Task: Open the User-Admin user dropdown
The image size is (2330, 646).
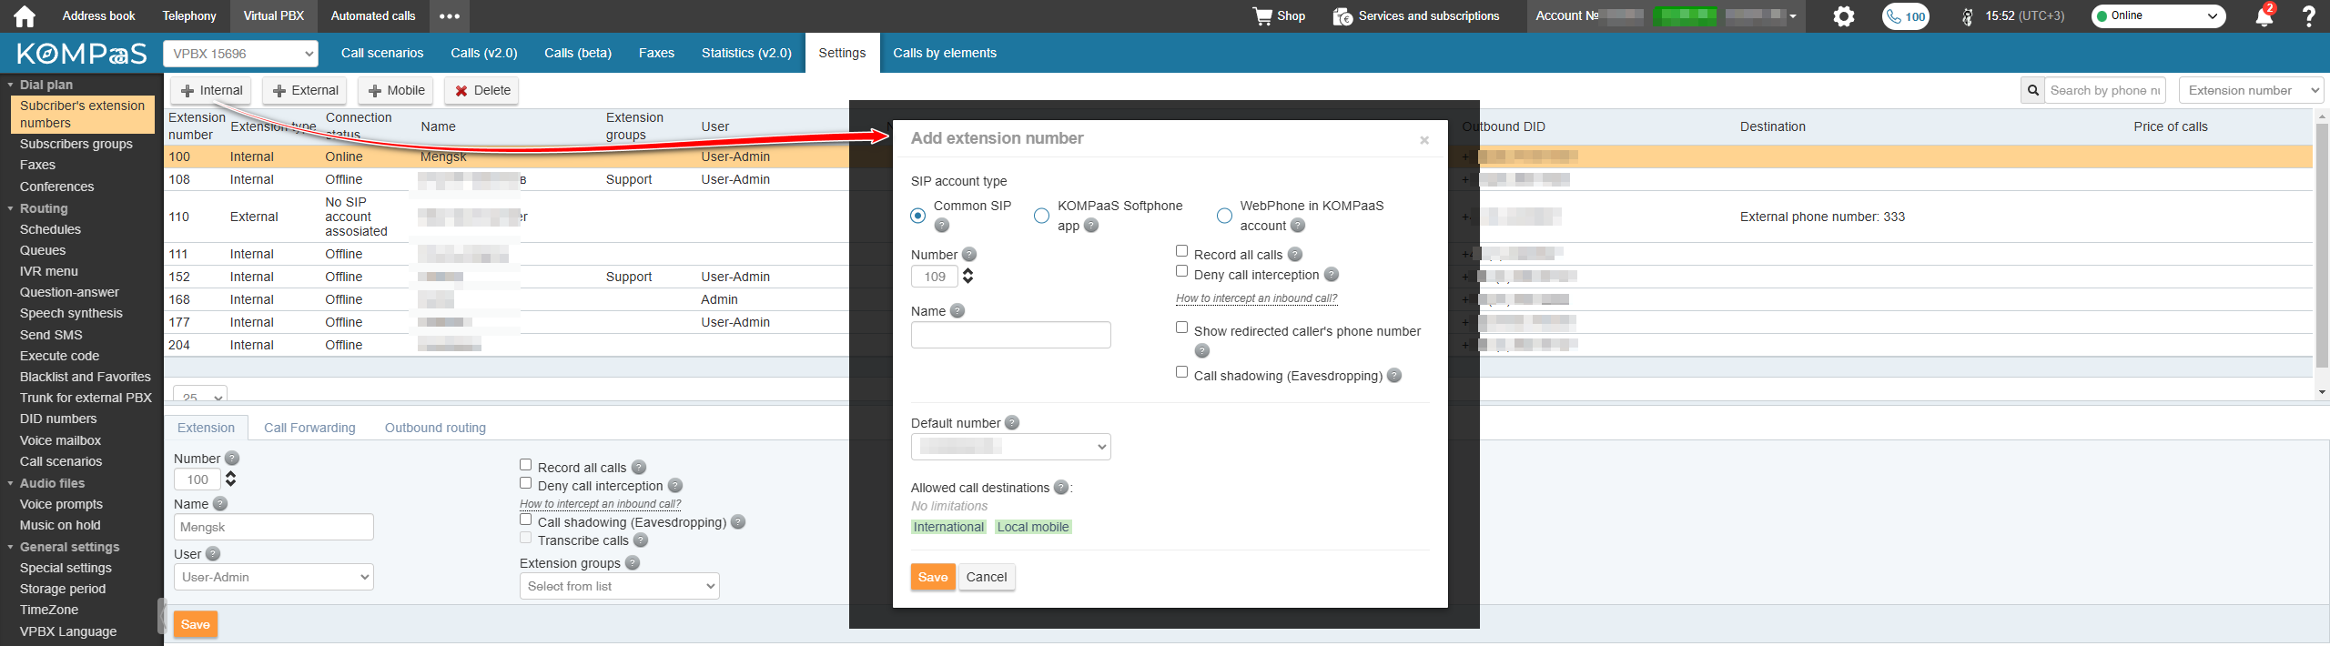Action: click(273, 577)
